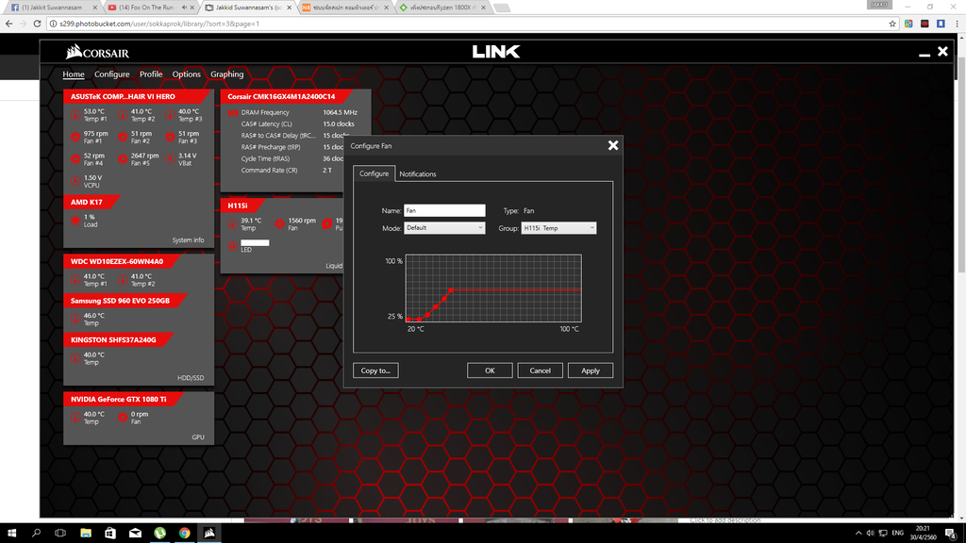
Task: Click the Fan #5 2647 rpm fan icon
Action: 123,158
